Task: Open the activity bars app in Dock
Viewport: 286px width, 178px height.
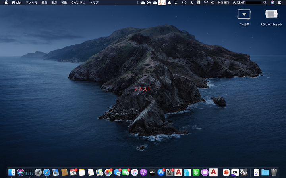Action: click(29, 172)
